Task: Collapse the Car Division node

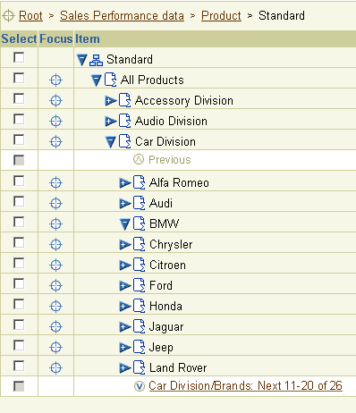Action: click(x=111, y=142)
